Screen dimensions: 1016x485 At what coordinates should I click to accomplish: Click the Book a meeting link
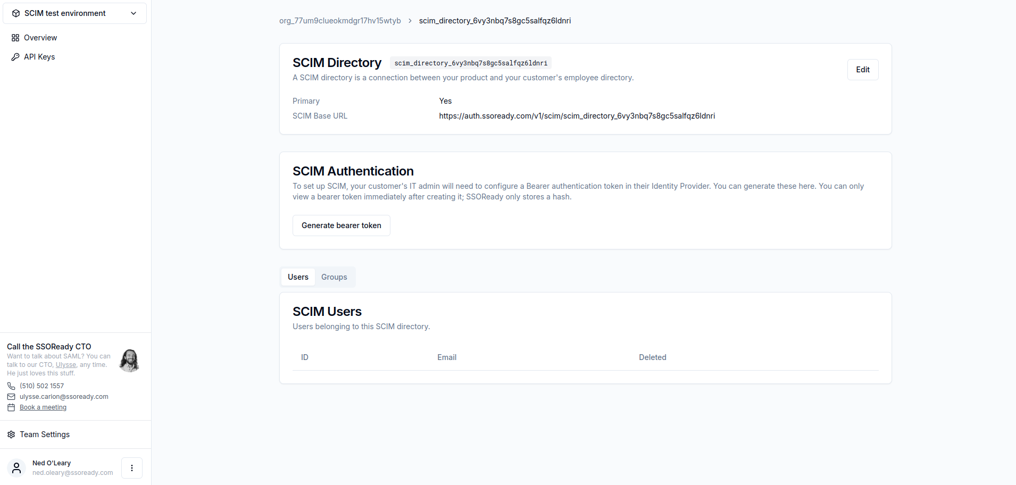tap(43, 407)
